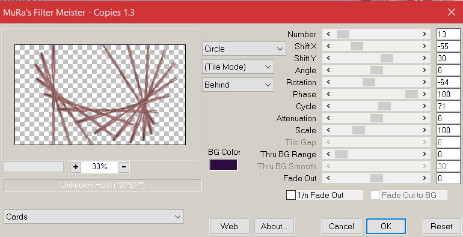Click the Cycle slider thumb
Screen dimensions: 463x237
click(x=384, y=106)
